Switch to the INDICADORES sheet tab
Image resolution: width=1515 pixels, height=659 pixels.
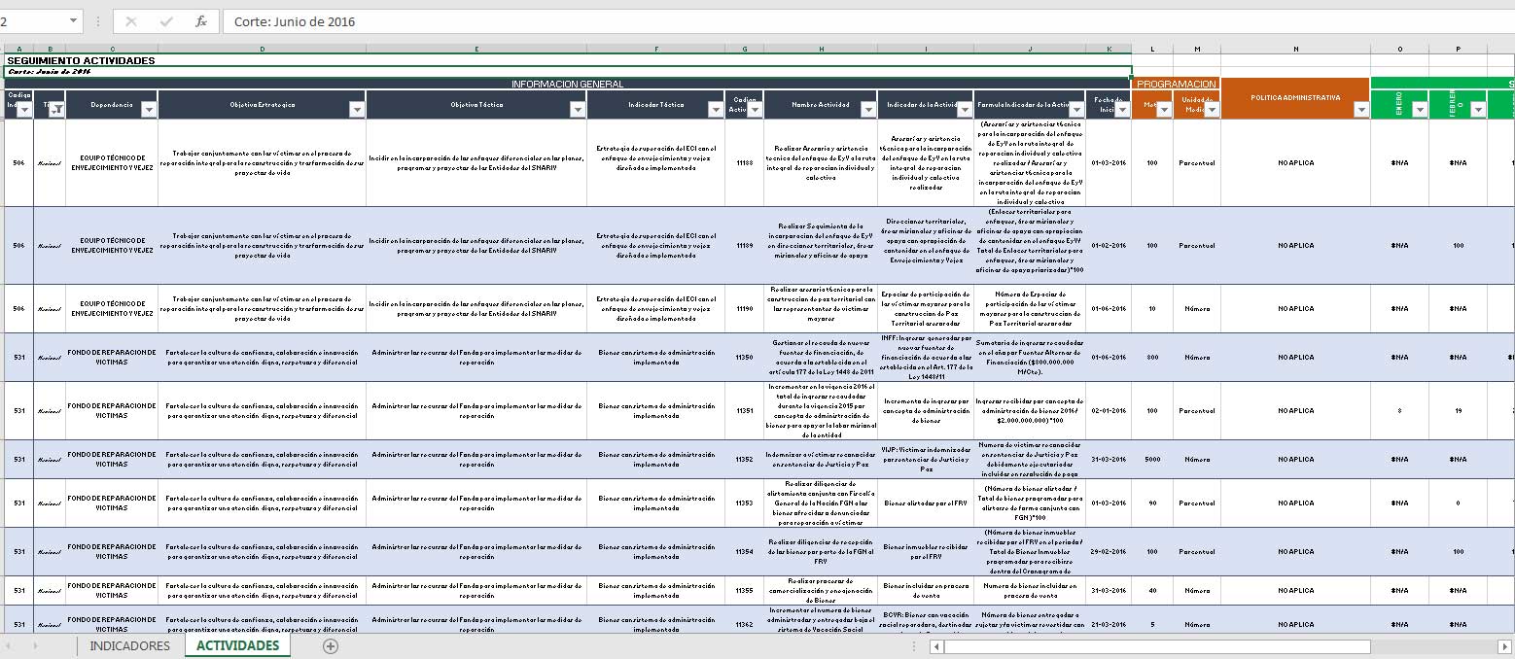pos(130,646)
